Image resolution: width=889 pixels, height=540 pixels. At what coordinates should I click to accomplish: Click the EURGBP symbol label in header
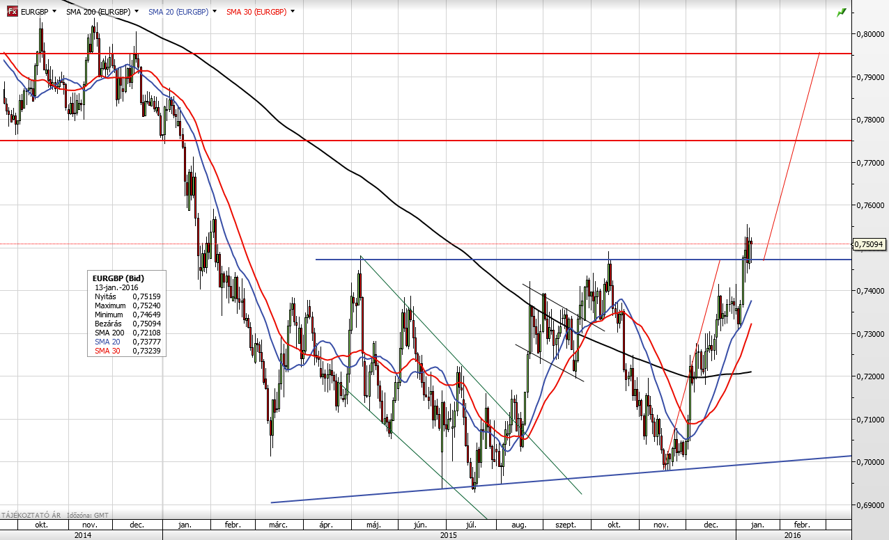pos(35,12)
